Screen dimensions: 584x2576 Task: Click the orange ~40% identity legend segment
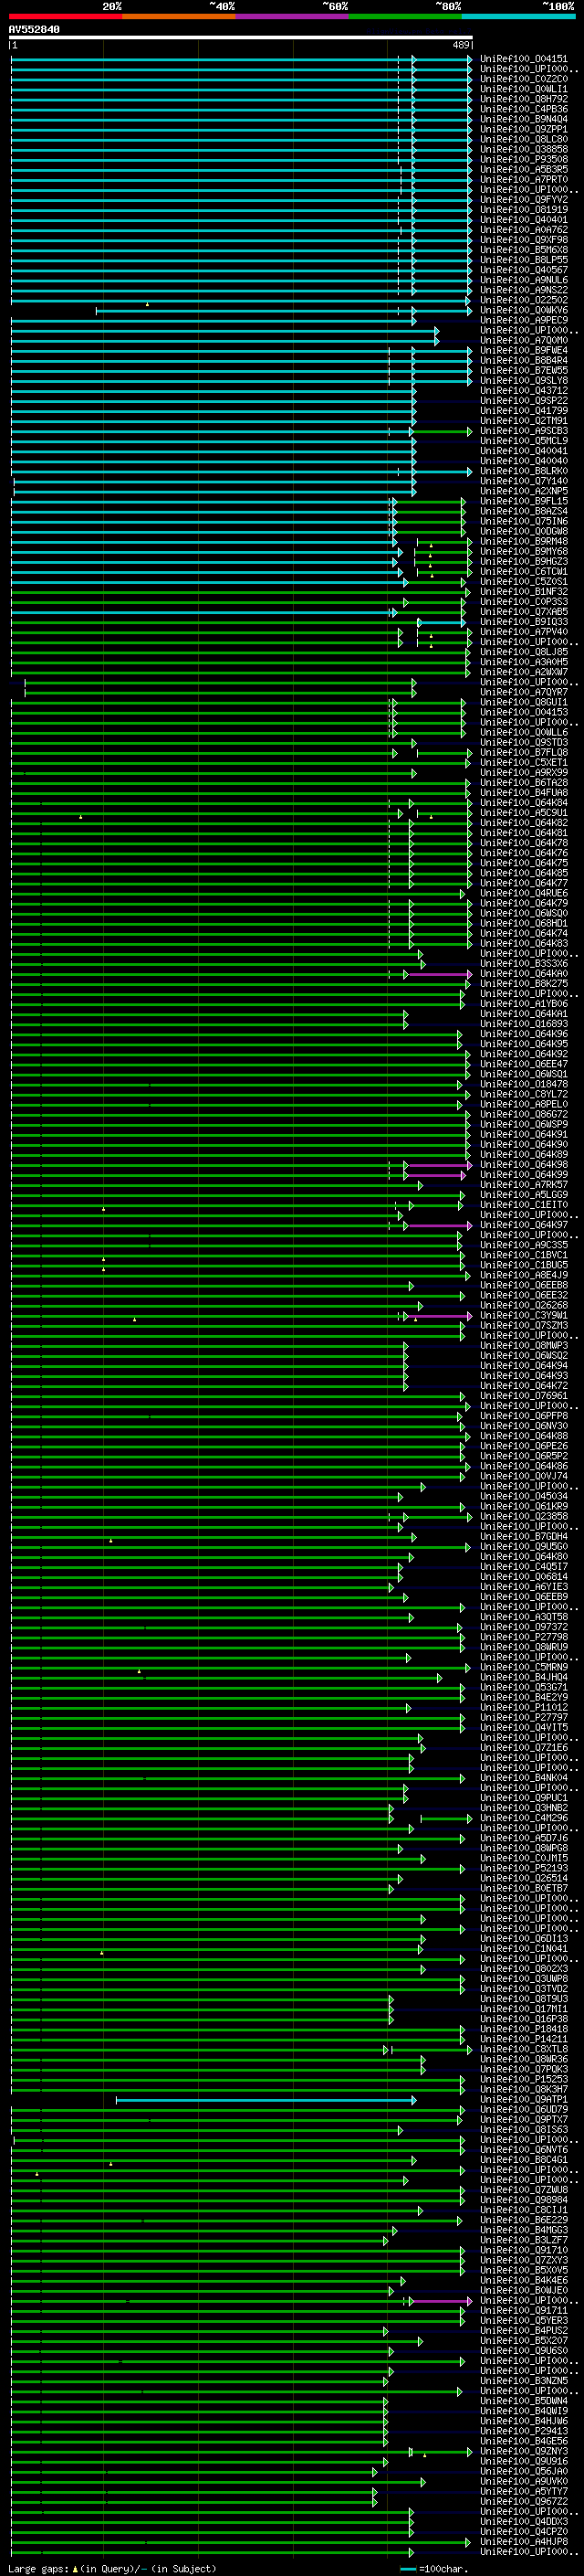(180, 17)
